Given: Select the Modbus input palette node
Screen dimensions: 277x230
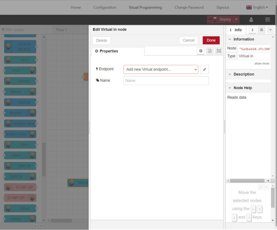Looking at the screenshot, I should (x=20, y=102).
